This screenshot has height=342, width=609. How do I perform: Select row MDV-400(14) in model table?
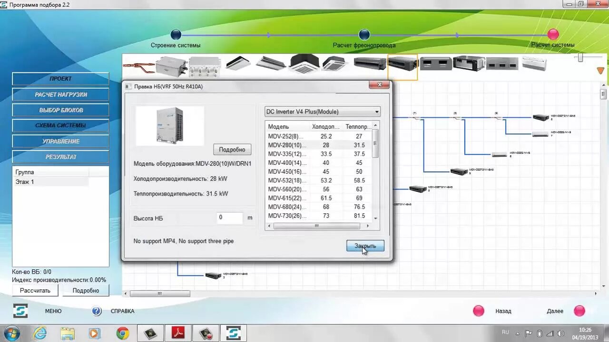coord(318,163)
